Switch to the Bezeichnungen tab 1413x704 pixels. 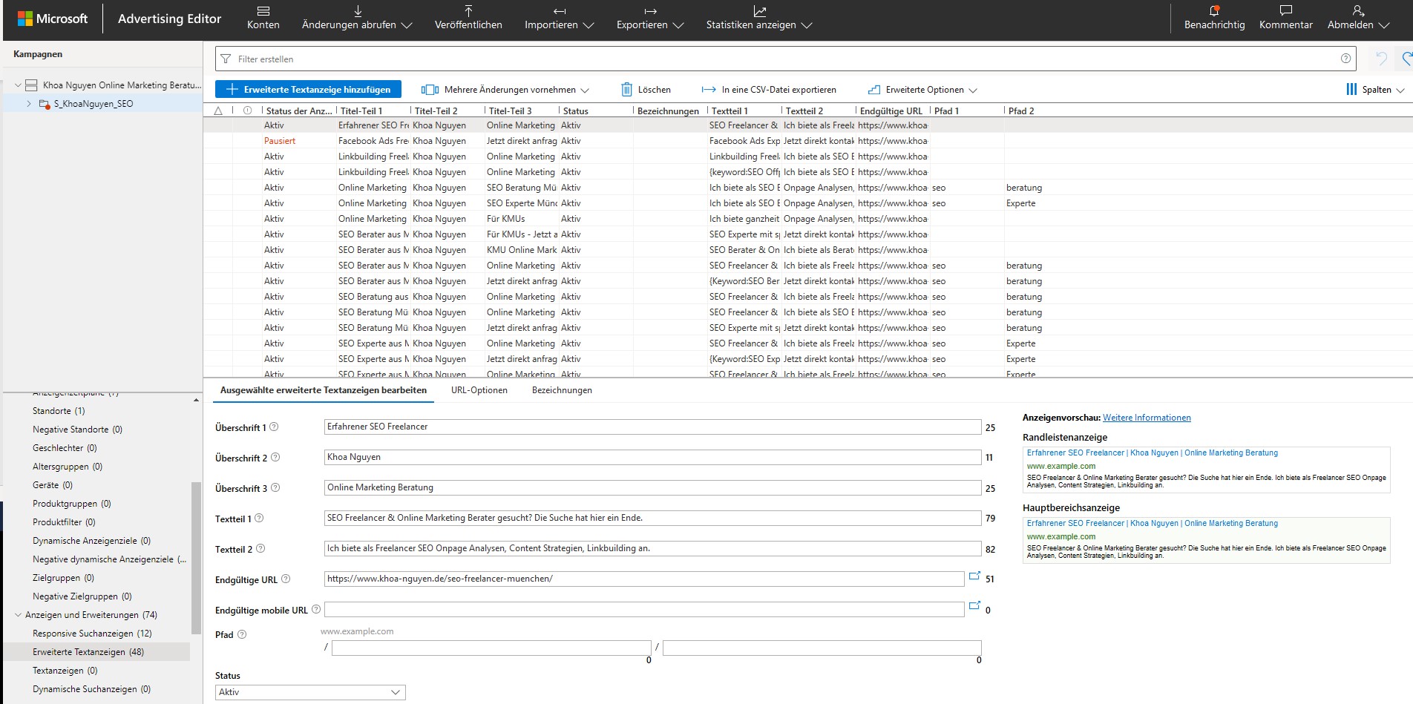point(562,390)
